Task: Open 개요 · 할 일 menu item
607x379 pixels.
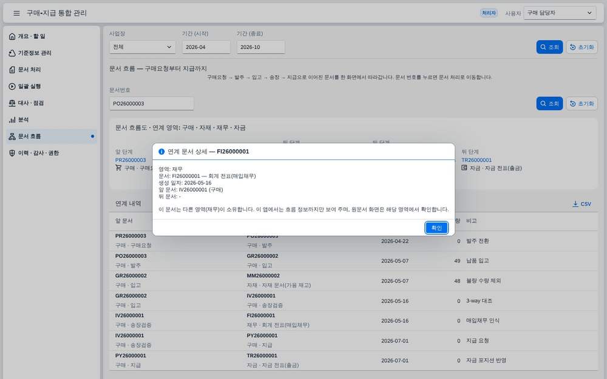Action: (x=52, y=36)
